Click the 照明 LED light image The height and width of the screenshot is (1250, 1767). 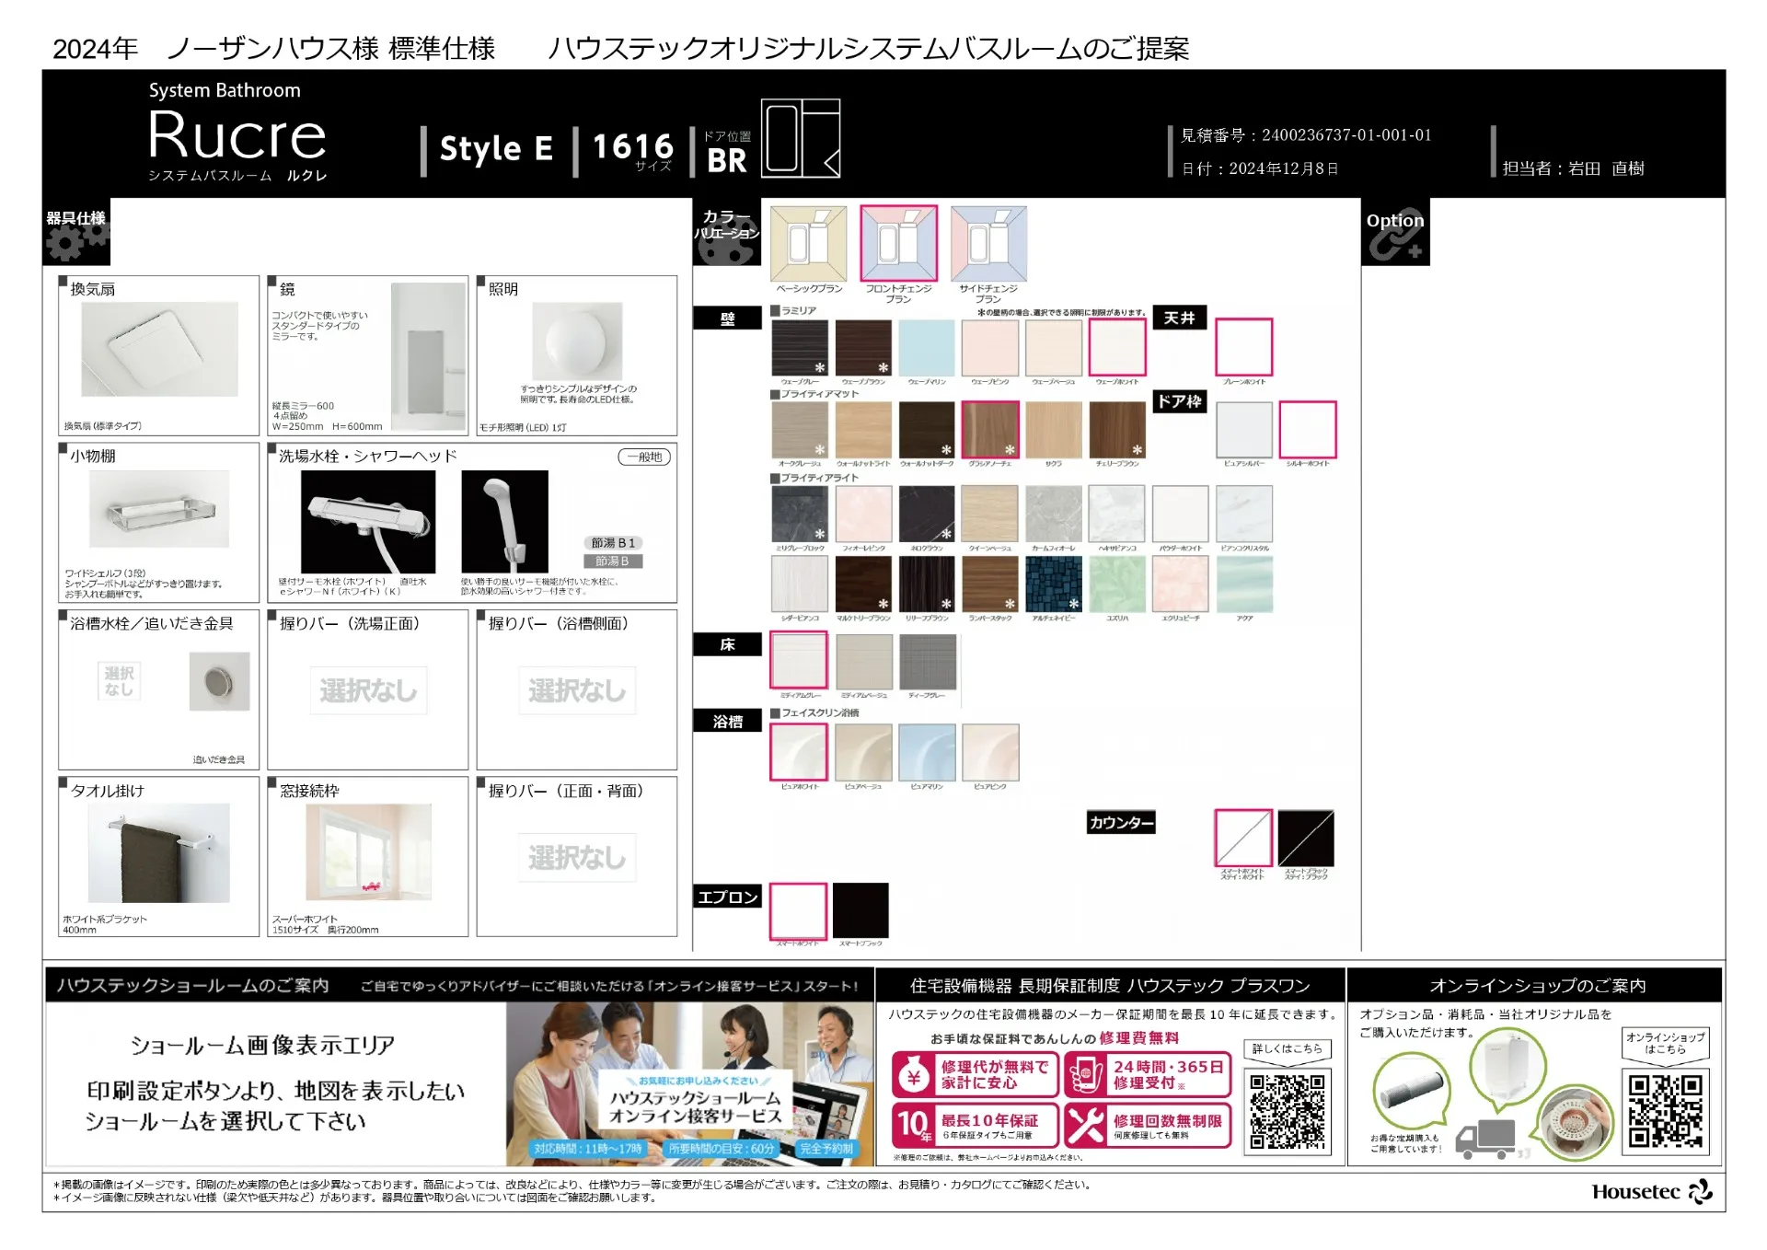click(577, 341)
